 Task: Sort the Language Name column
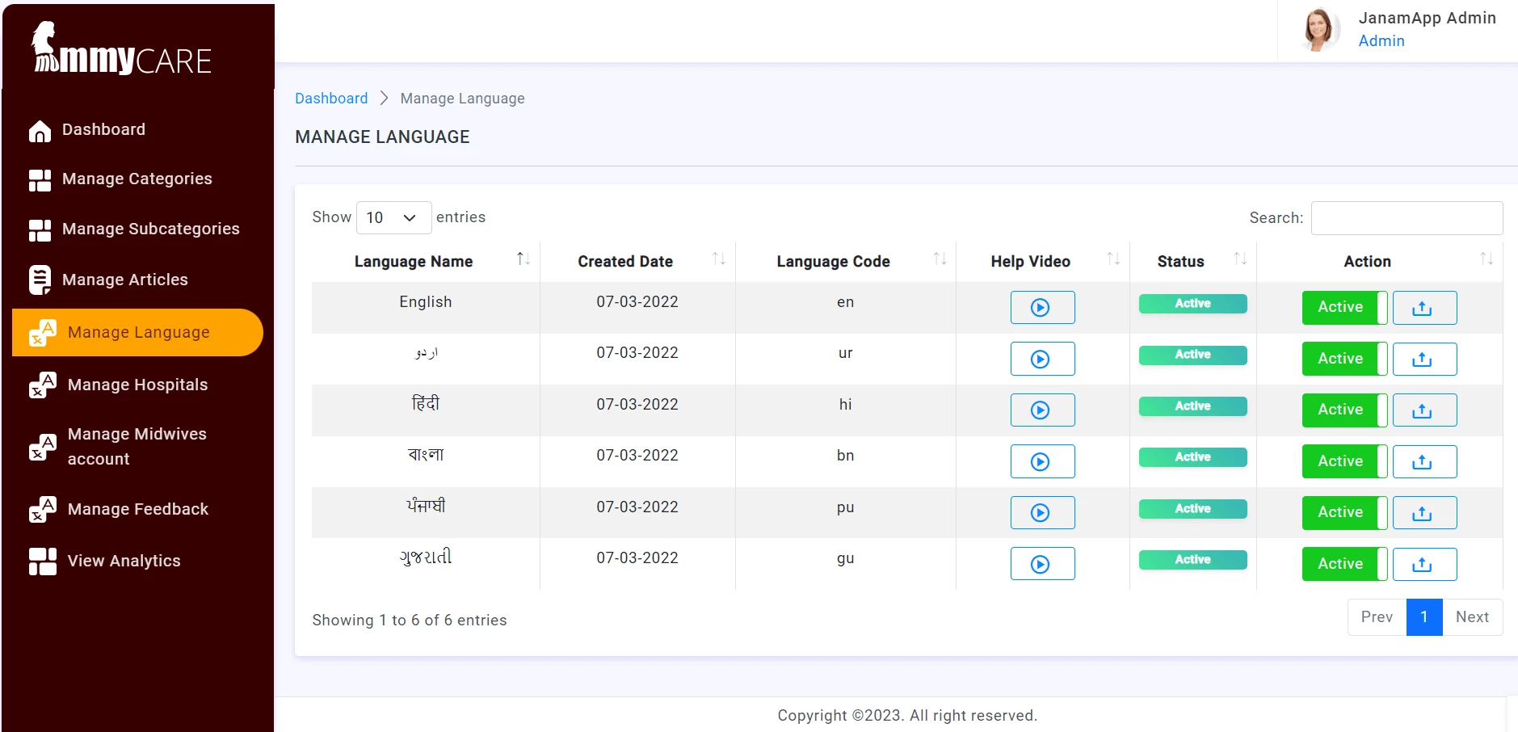522,260
